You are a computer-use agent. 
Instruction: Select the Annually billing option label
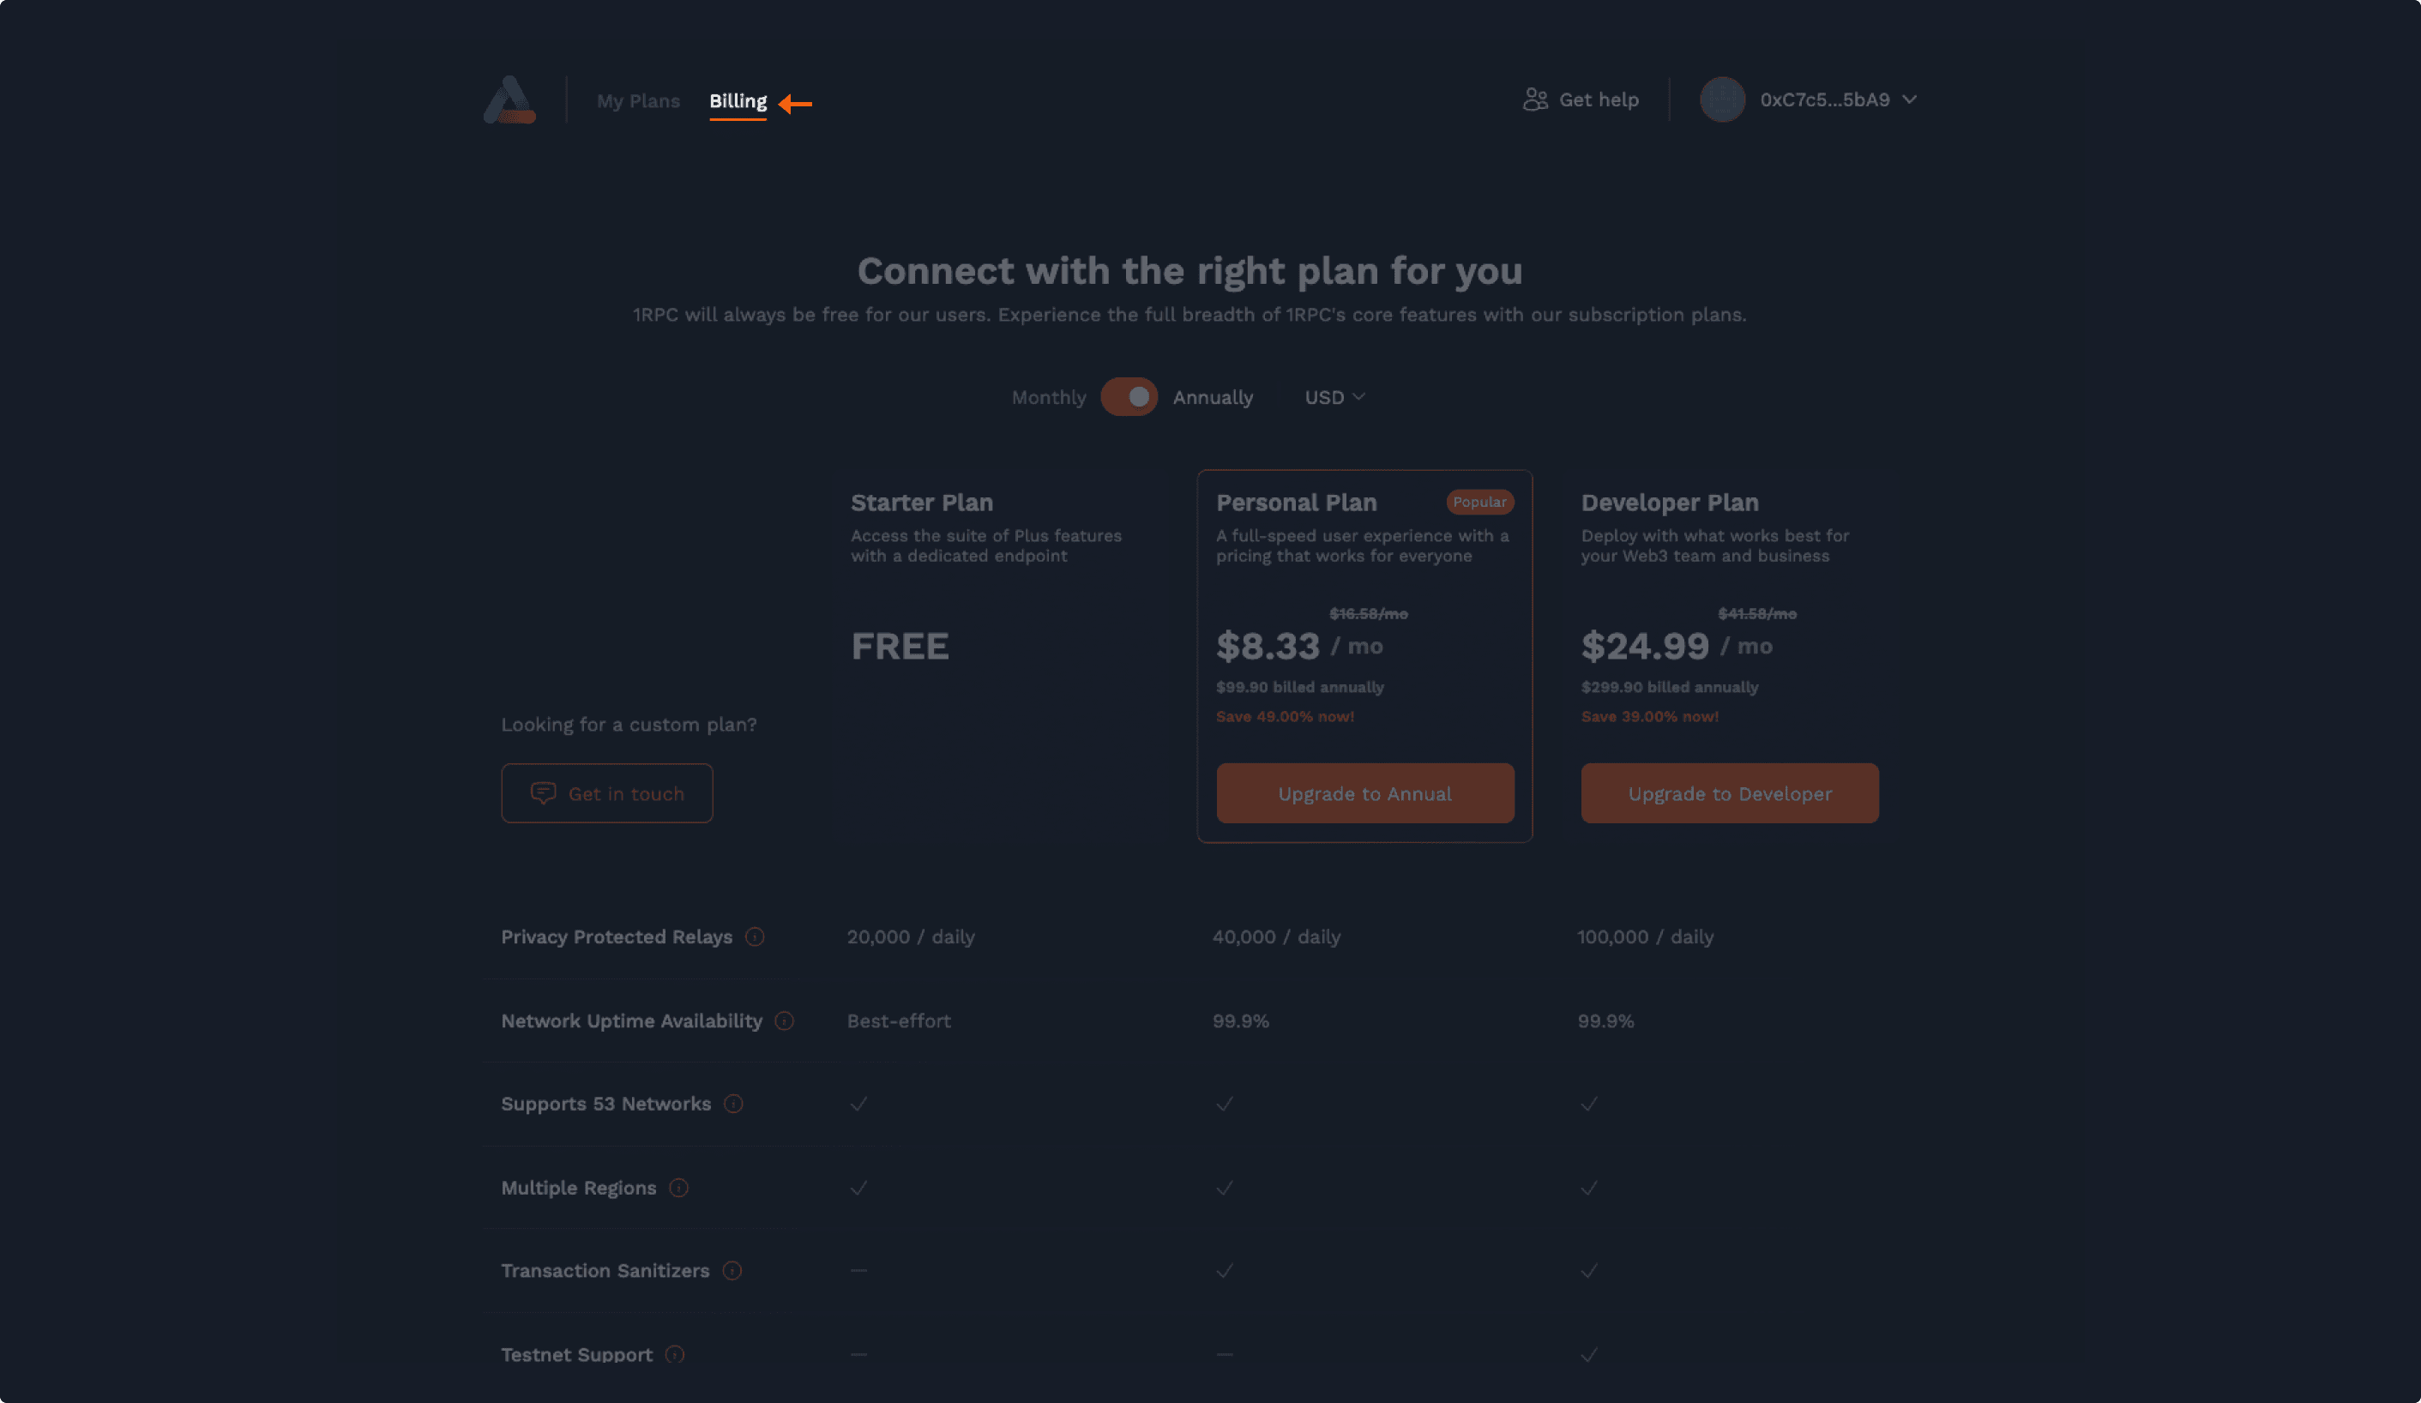click(x=1213, y=398)
